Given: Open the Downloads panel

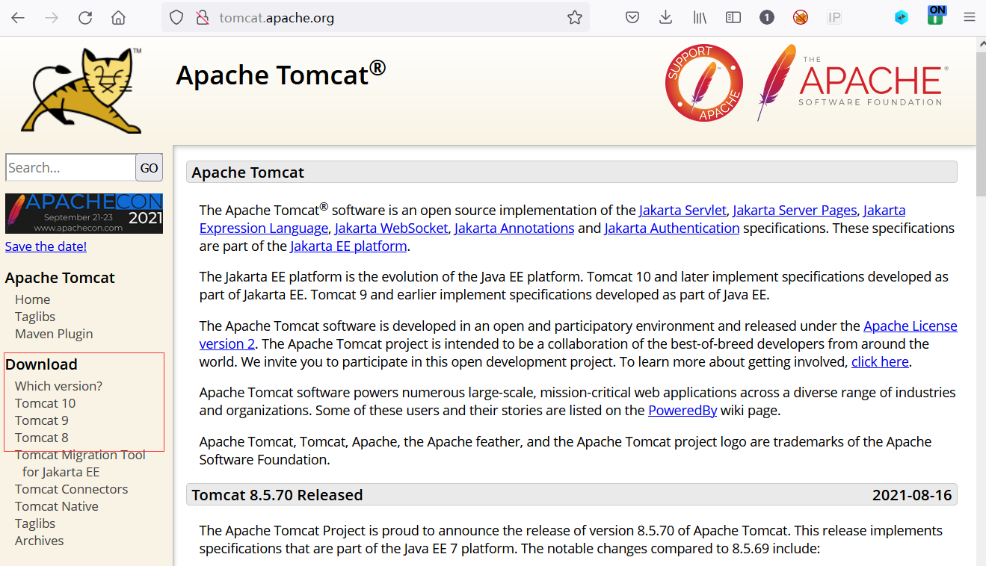Looking at the screenshot, I should click(666, 18).
